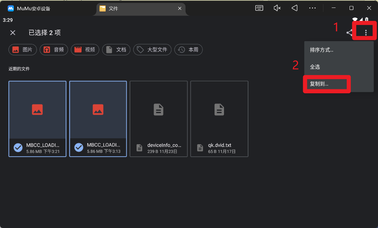Open MuMu's more options menu (ellipsis)
This screenshot has height=228, width=378.
[x=312, y=8]
